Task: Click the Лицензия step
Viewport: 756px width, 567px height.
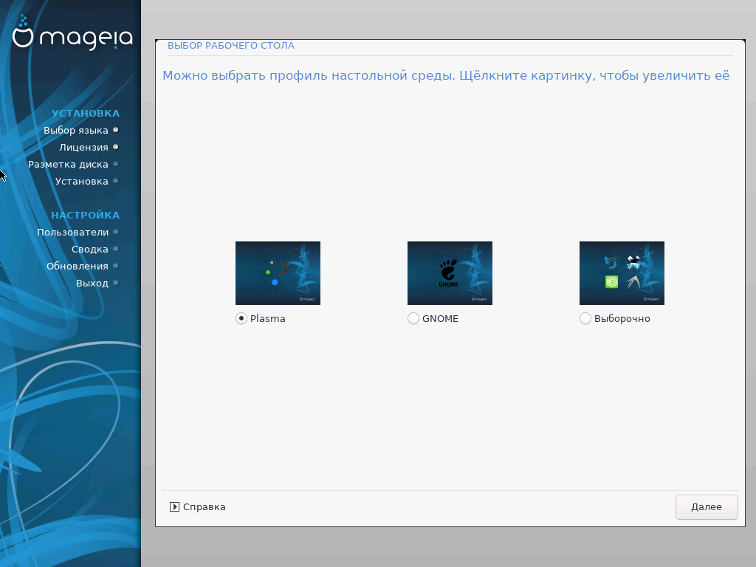Action: click(x=83, y=147)
